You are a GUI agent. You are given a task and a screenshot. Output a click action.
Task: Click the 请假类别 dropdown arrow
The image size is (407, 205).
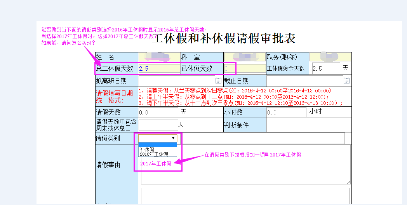[x=173, y=138]
